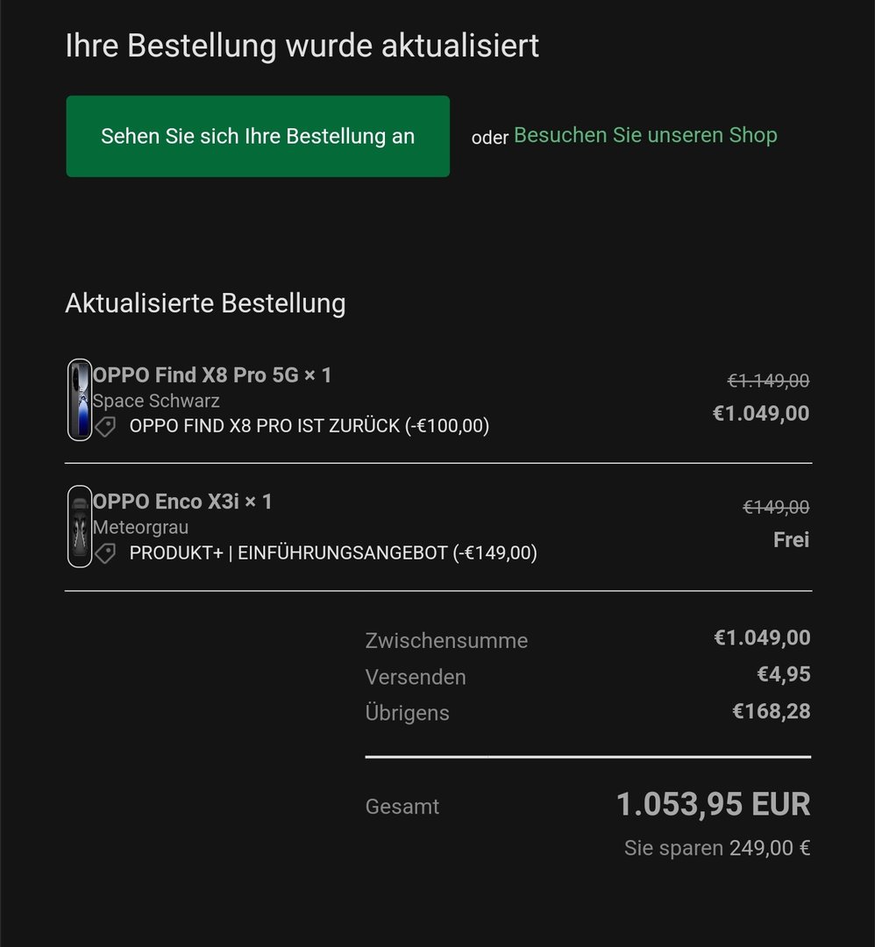Image resolution: width=875 pixels, height=947 pixels.
Task: Click the 'Meteorgrau' color variant label
Action: click(x=140, y=528)
